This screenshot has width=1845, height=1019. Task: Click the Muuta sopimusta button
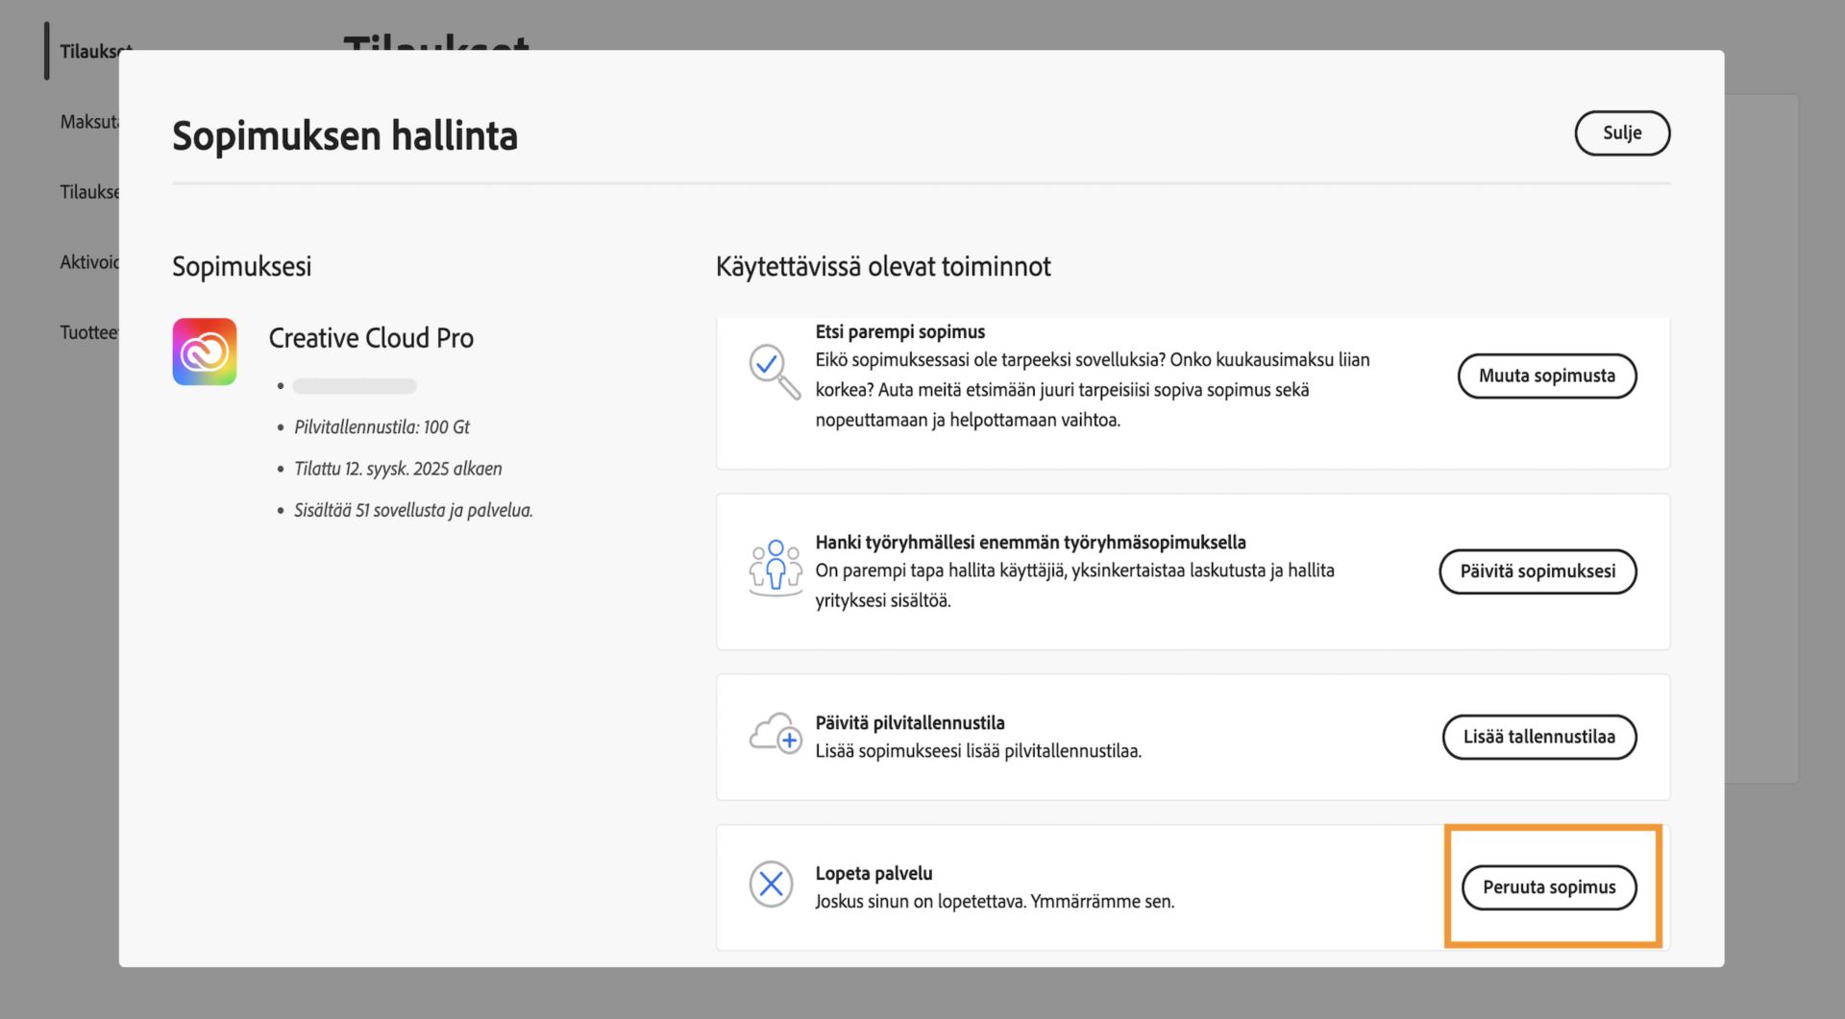[1546, 376]
